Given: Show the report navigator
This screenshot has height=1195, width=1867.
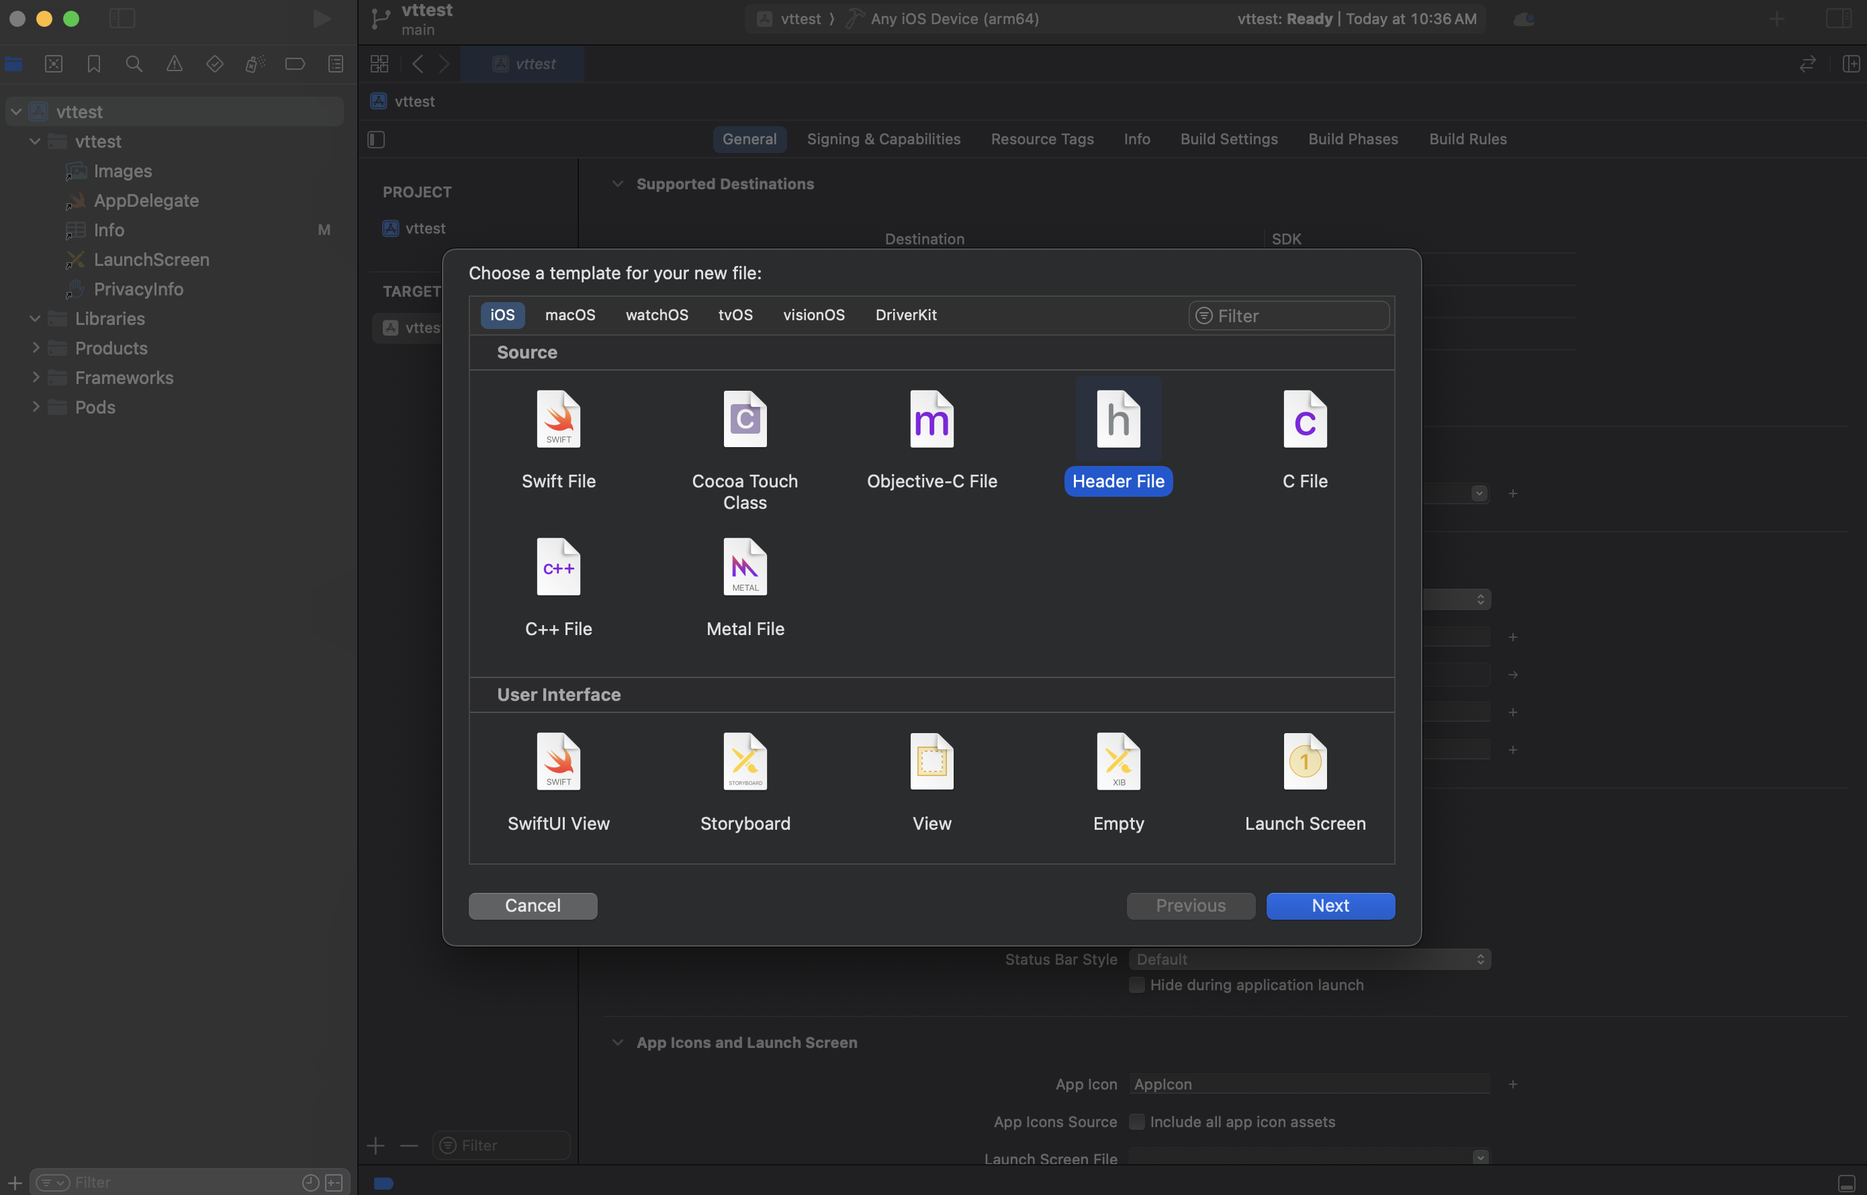Looking at the screenshot, I should (x=335, y=64).
